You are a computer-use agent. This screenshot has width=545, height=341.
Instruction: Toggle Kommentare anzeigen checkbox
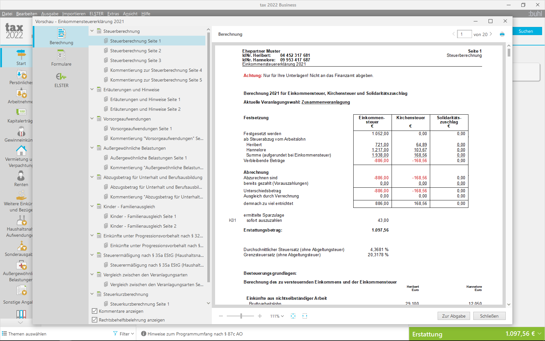point(95,311)
